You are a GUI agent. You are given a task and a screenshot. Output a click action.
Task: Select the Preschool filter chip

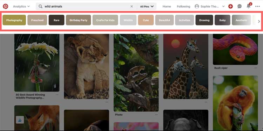coord(37,20)
